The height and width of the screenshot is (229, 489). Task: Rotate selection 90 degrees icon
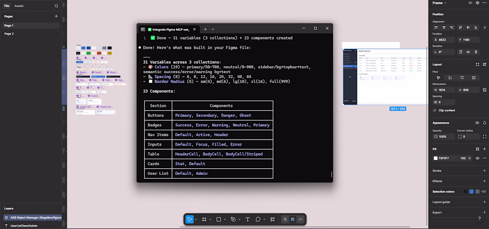(461, 52)
